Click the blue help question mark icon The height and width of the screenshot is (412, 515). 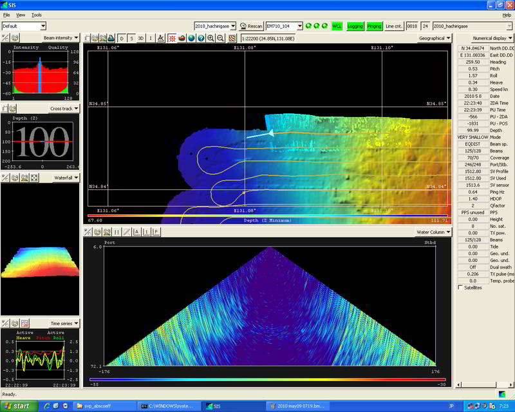click(201, 39)
